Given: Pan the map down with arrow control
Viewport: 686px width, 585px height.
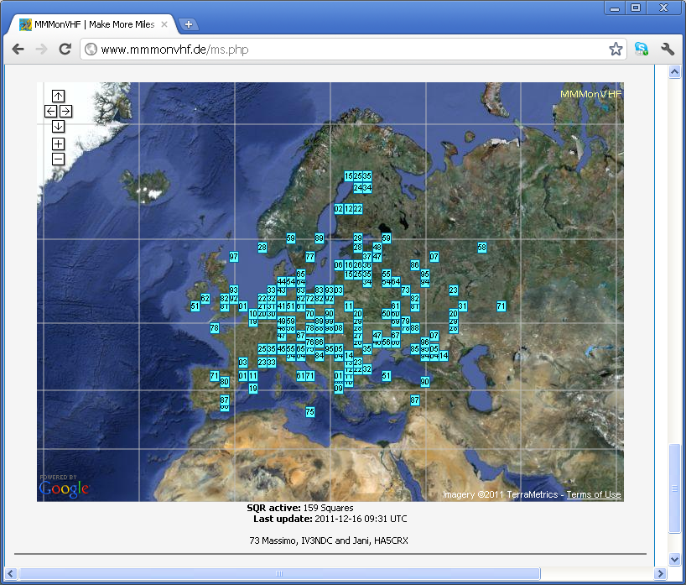Looking at the screenshot, I should (x=58, y=126).
